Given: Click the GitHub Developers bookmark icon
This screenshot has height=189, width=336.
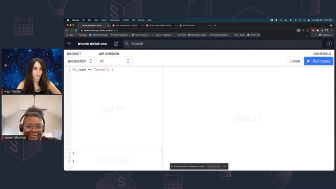Looking at the screenshot, I should (189, 35).
